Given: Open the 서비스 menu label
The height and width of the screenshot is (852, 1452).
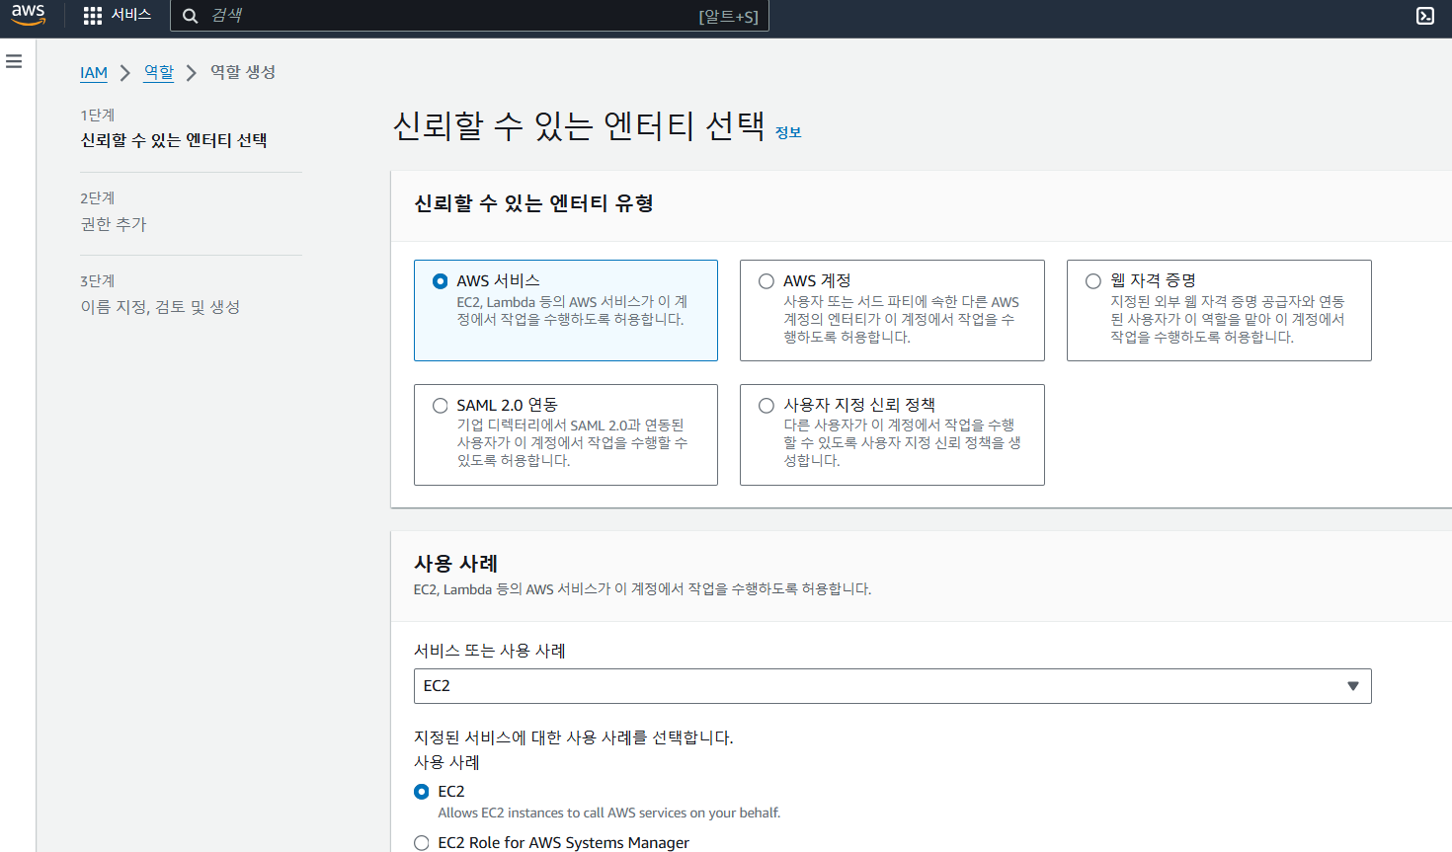Looking at the screenshot, I should coord(130,15).
